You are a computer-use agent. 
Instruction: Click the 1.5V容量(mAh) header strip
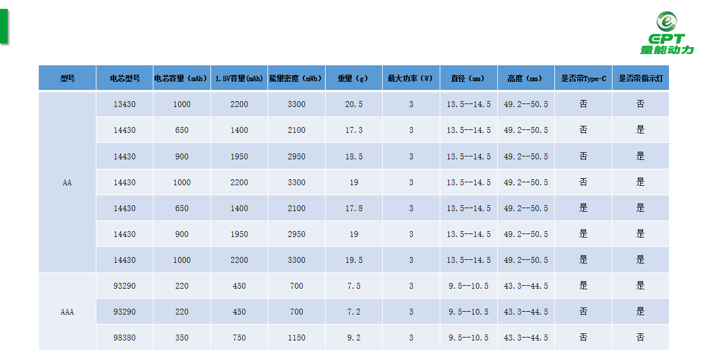coord(239,78)
